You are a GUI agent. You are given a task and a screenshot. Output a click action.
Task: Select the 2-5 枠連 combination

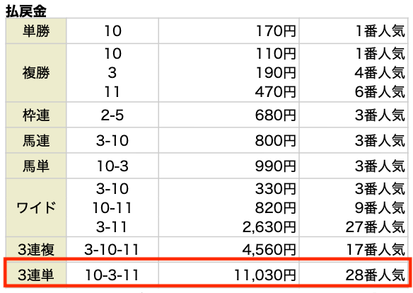tap(112, 115)
